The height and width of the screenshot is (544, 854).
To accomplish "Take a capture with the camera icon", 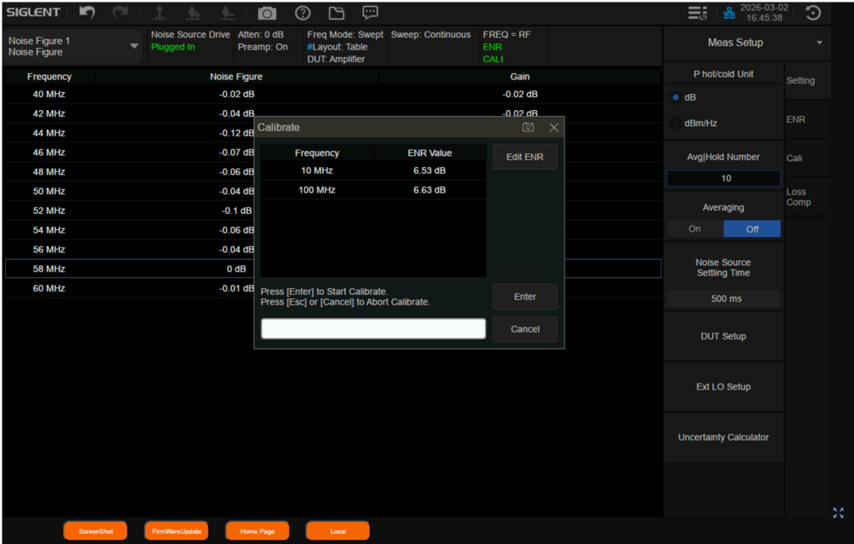I will (267, 13).
